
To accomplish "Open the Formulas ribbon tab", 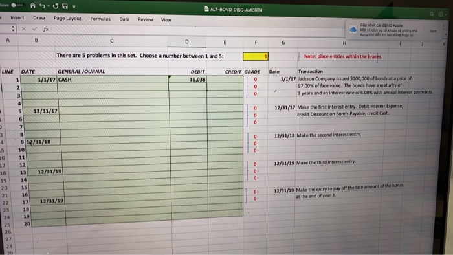I will (x=100, y=19).
